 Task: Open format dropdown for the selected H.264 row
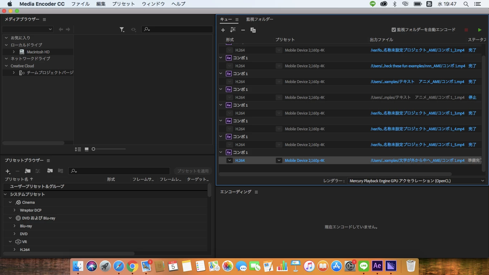point(230,160)
